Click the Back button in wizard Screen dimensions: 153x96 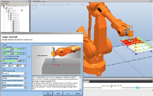click(x=48, y=93)
